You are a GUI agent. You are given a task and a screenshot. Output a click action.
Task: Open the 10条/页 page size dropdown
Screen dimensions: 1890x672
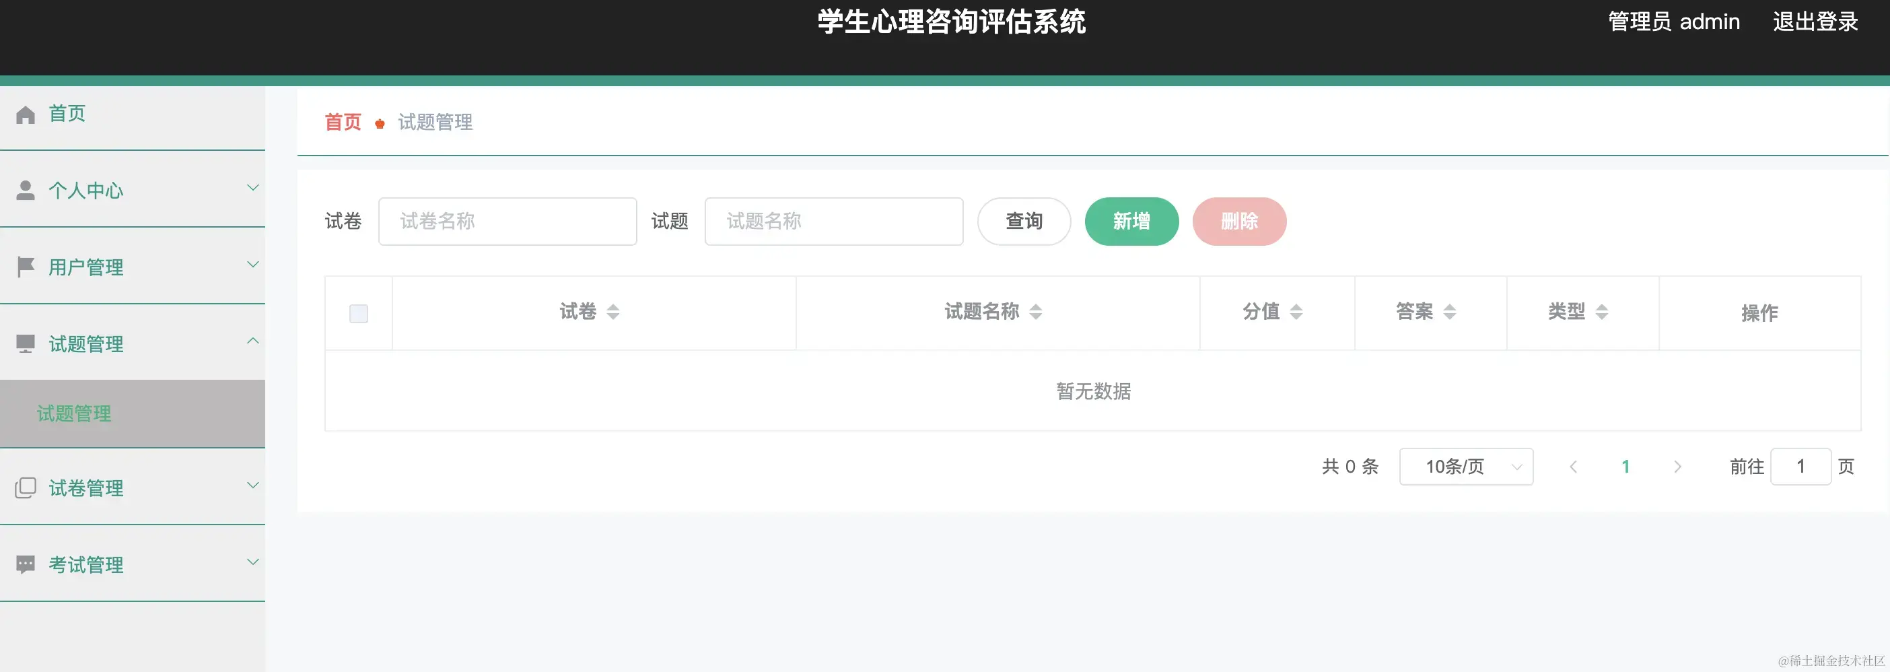(x=1465, y=467)
